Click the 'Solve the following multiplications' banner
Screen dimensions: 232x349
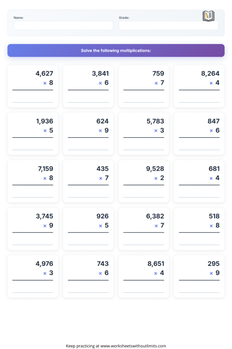pos(116,51)
